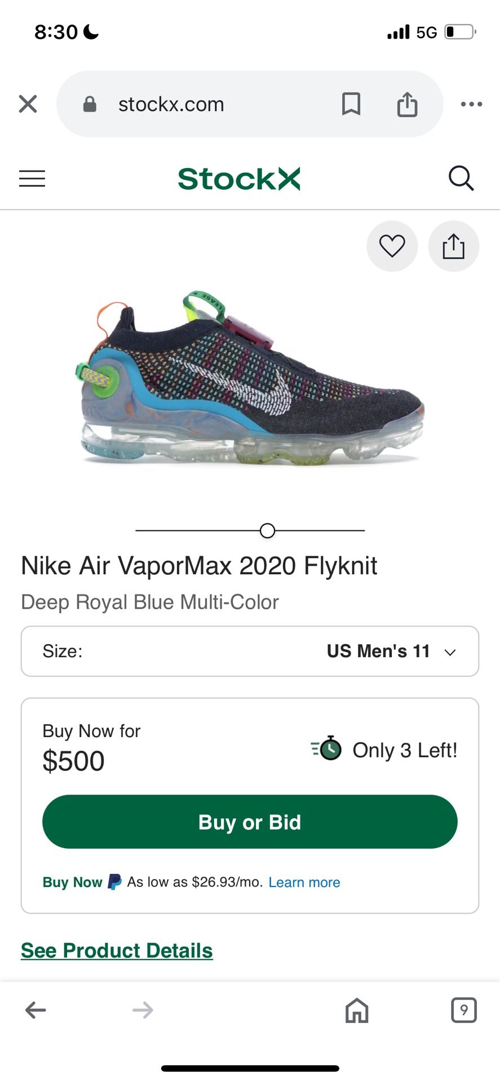Open the StockX hamburger menu

32,179
